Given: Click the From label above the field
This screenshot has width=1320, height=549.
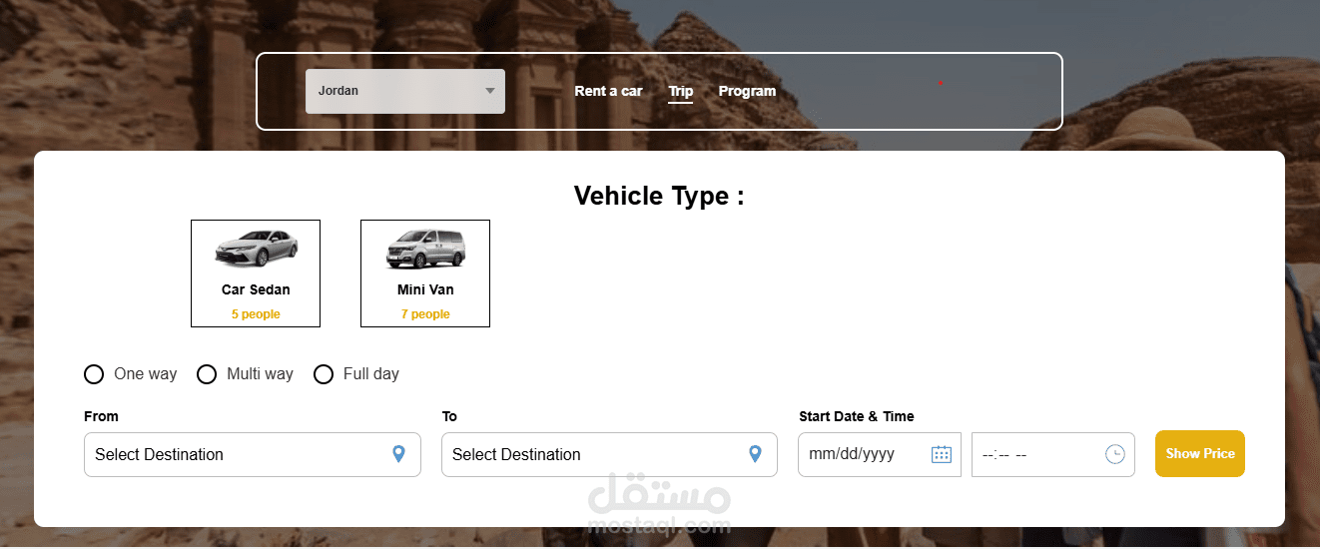Looking at the screenshot, I should click(101, 416).
